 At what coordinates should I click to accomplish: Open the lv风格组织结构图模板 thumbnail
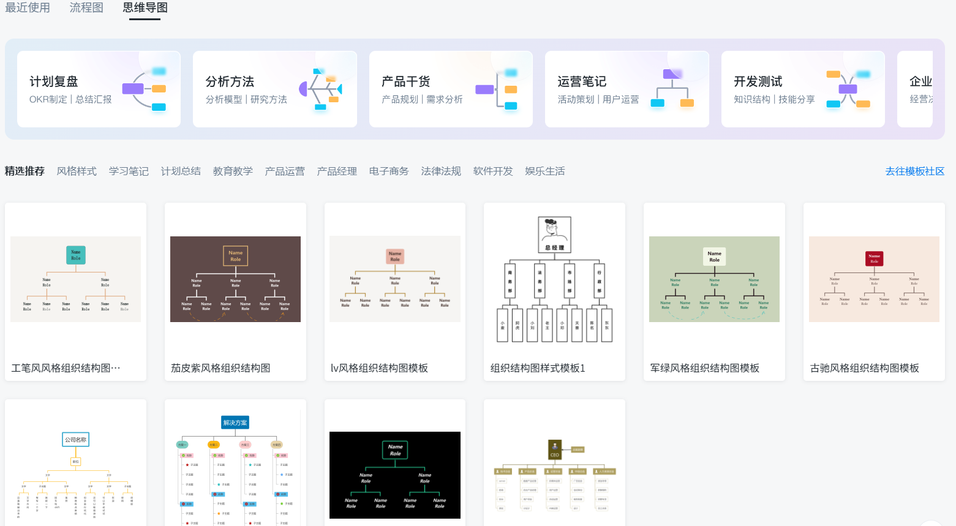(395, 279)
